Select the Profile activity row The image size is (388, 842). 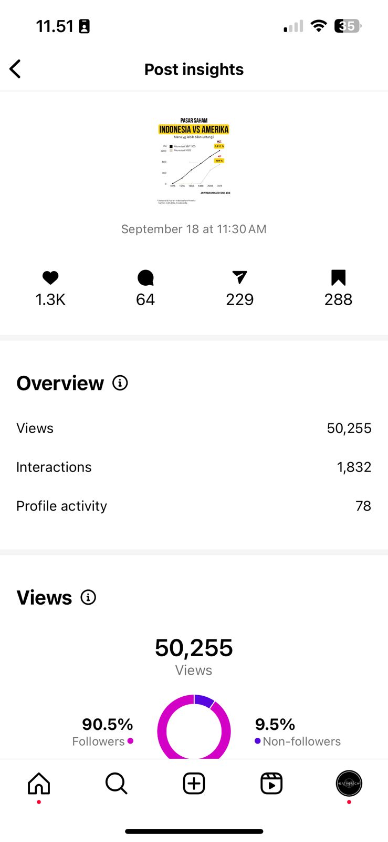[x=194, y=506]
